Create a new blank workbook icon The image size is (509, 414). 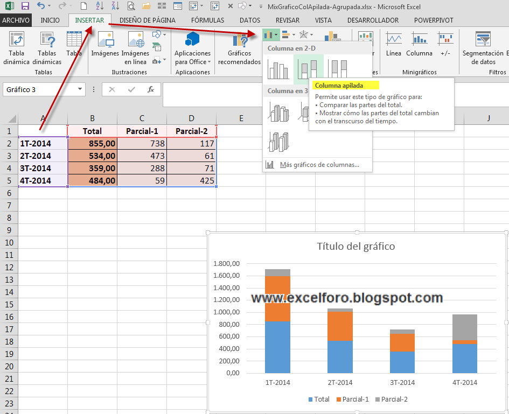point(83,6)
